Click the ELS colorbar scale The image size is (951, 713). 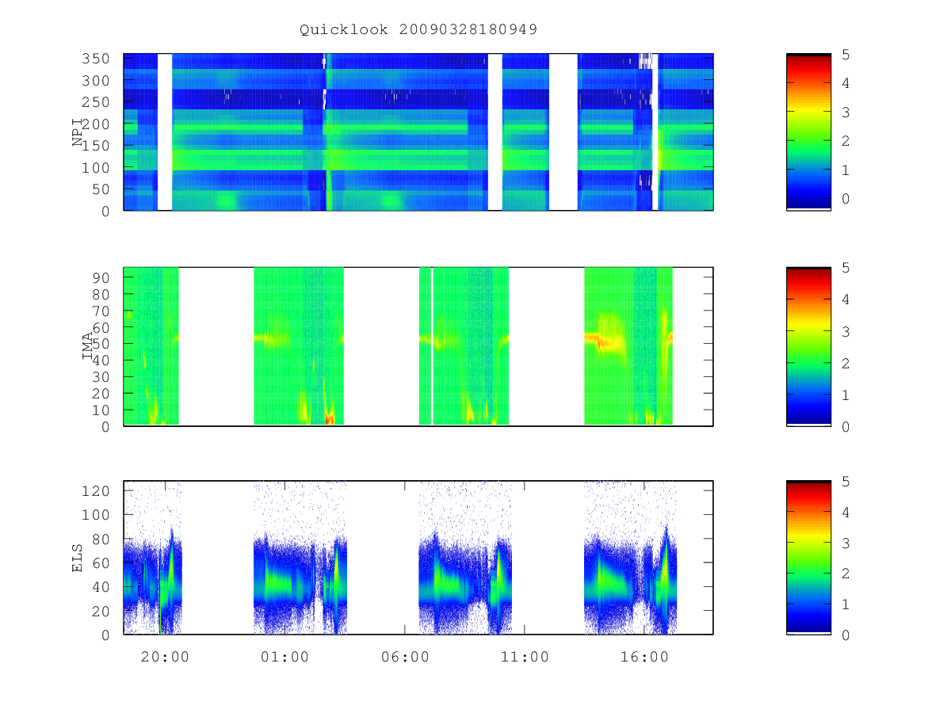pyautogui.click(x=808, y=558)
